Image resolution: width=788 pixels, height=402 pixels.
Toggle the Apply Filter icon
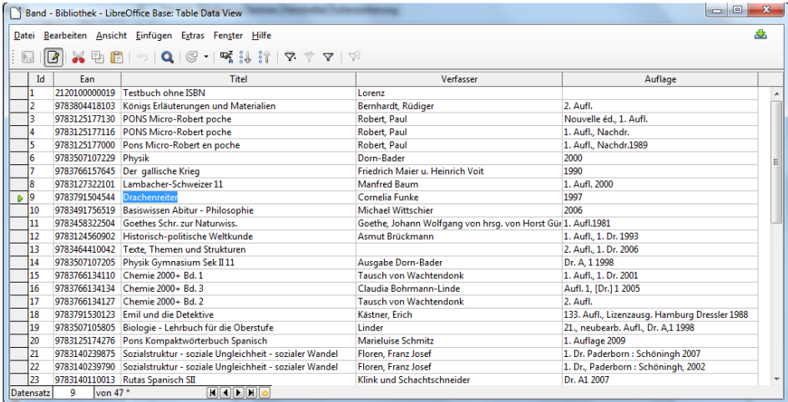(309, 58)
